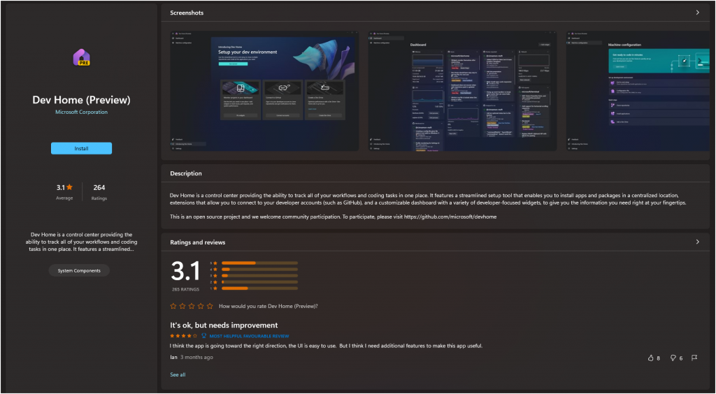Viewport: 716px width, 394px height.
Task: Click See all reviews link
Action: pos(178,374)
